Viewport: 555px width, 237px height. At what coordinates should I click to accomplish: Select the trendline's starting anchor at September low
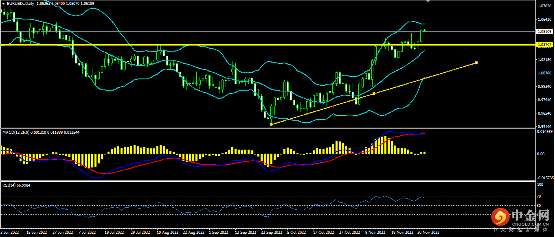(x=271, y=124)
